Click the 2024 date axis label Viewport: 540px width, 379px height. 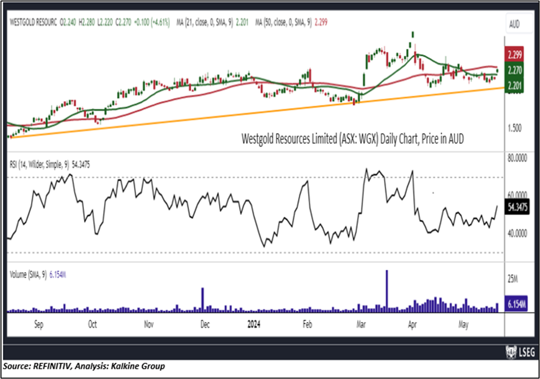point(254,325)
